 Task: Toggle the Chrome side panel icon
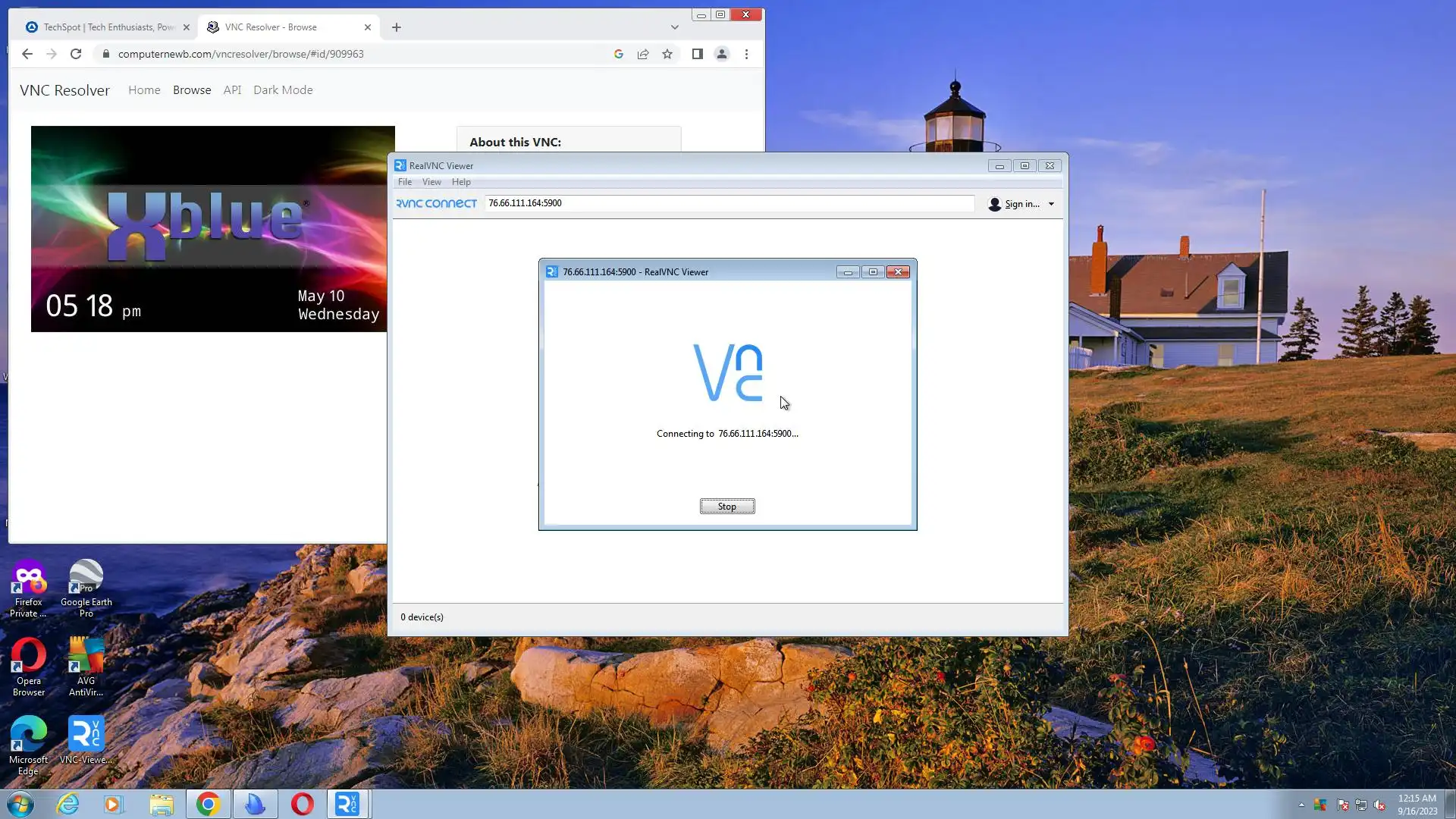pos(697,54)
